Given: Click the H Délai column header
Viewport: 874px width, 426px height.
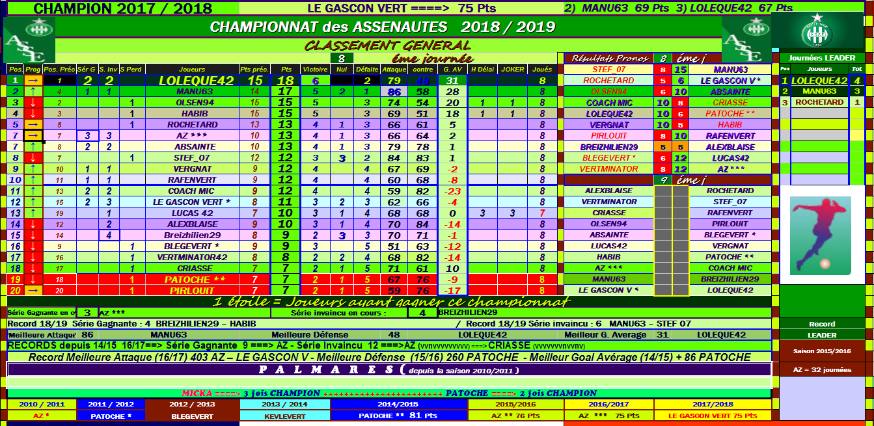Looking at the screenshot, I should tap(483, 70).
